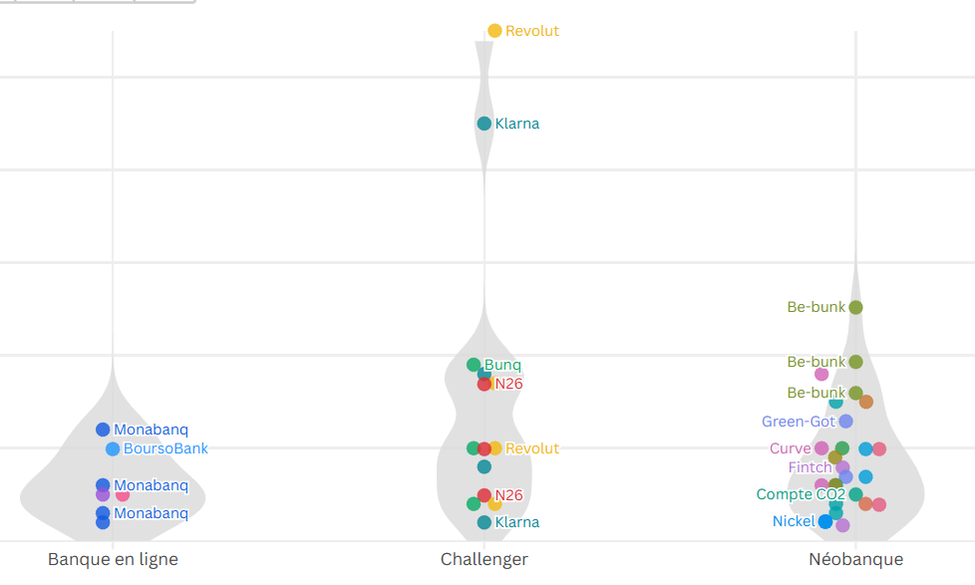975x585 pixels.
Task: Click the Green-Got data point
Action: 845,422
